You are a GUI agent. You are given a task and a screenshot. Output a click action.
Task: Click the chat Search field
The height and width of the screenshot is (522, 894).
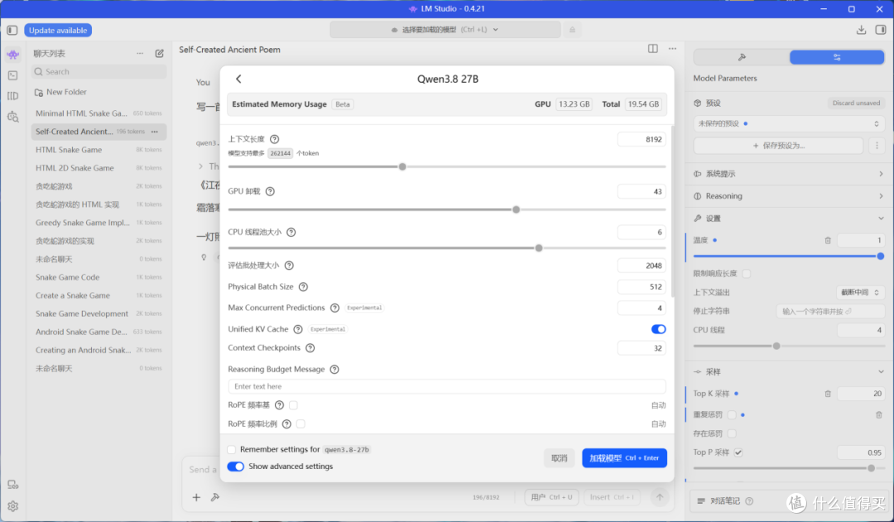coord(99,72)
